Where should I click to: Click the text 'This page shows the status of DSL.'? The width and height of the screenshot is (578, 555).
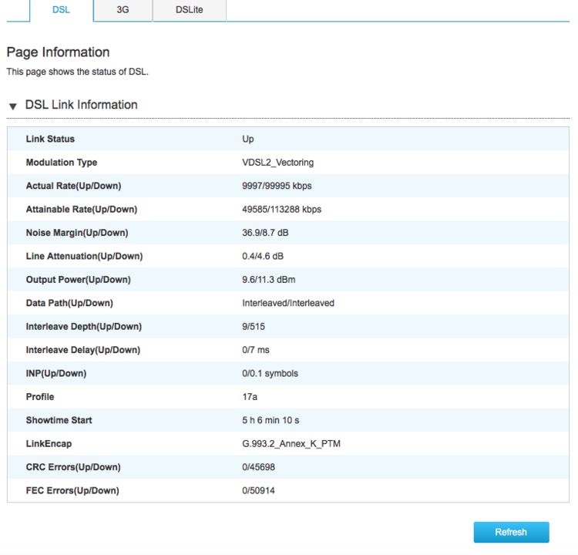point(77,72)
